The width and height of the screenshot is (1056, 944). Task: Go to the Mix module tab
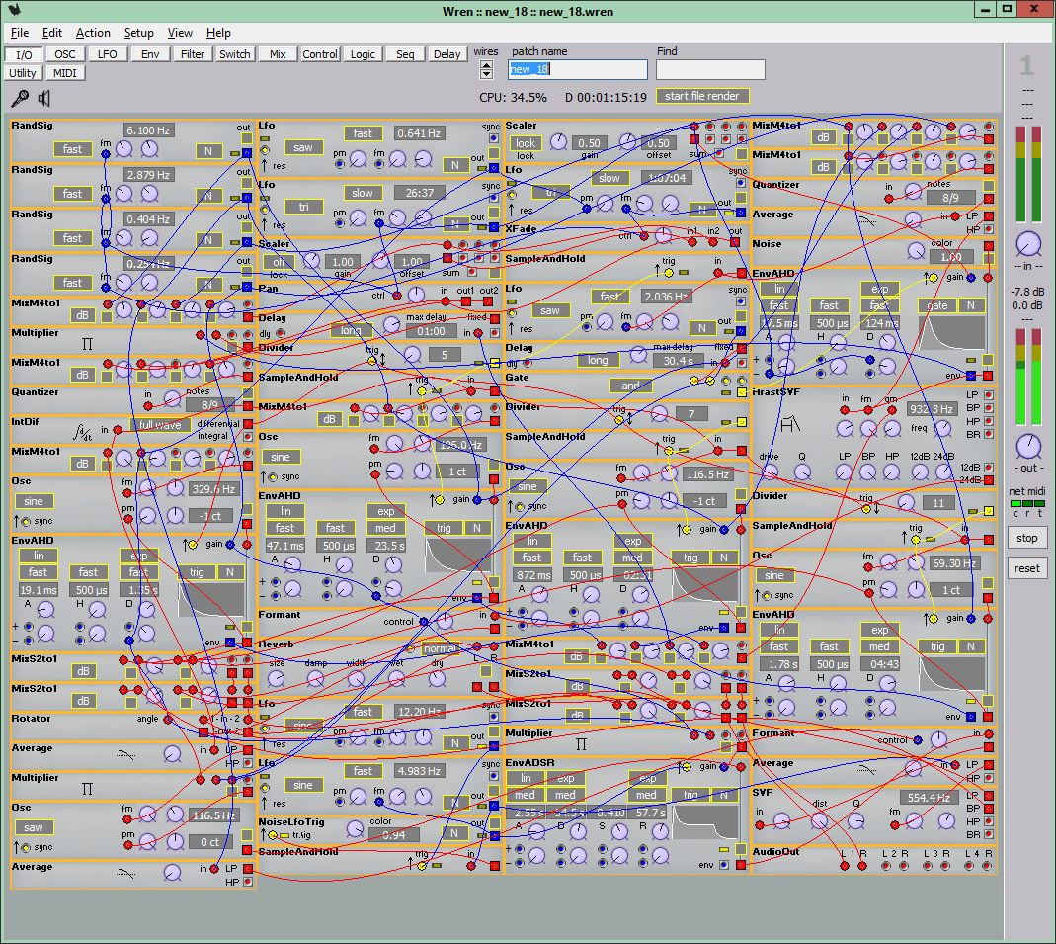(278, 54)
